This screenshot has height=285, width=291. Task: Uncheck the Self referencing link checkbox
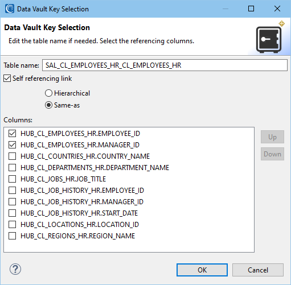[7, 79]
